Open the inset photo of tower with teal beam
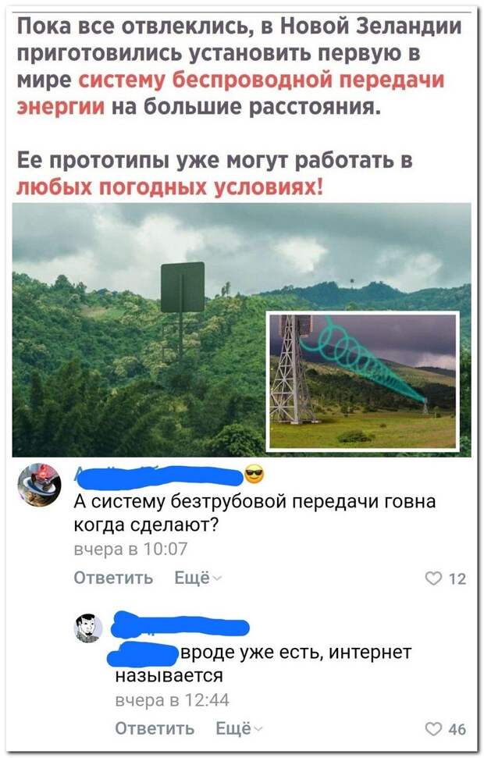The image size is (484, 758). click(362, 382)
